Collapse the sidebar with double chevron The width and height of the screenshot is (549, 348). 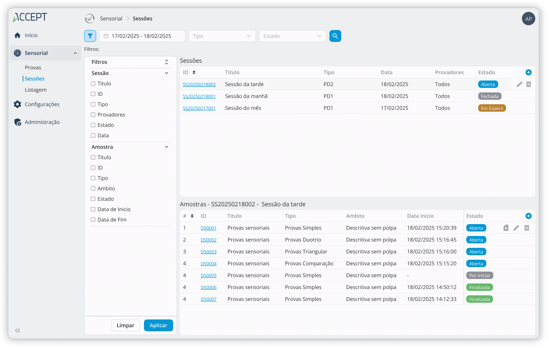tap(17, 331)
